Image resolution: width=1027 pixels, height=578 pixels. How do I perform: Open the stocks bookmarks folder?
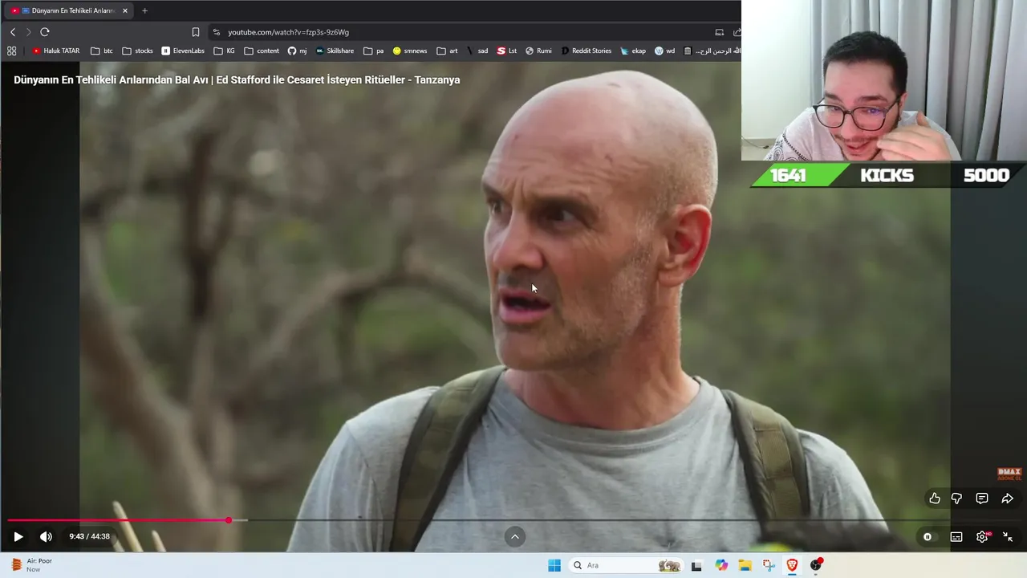click(137, 51)
